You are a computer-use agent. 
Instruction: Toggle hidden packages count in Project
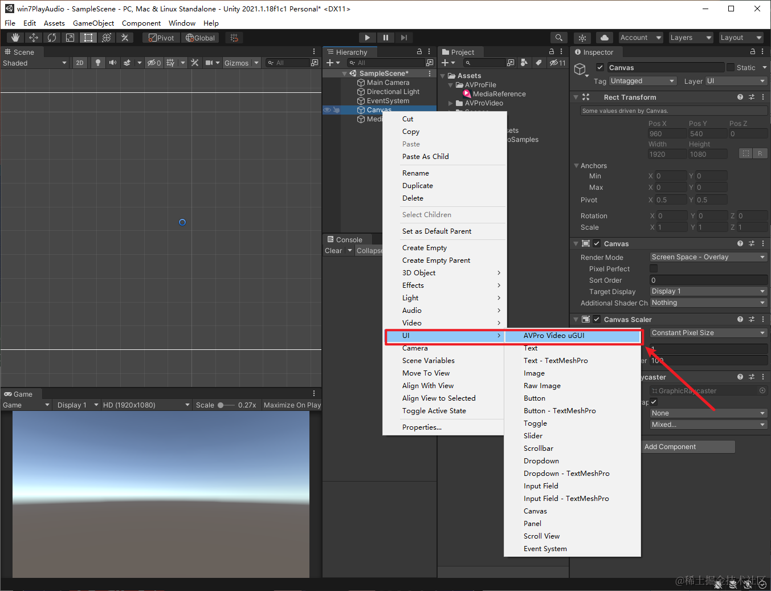tap(558, 63)
